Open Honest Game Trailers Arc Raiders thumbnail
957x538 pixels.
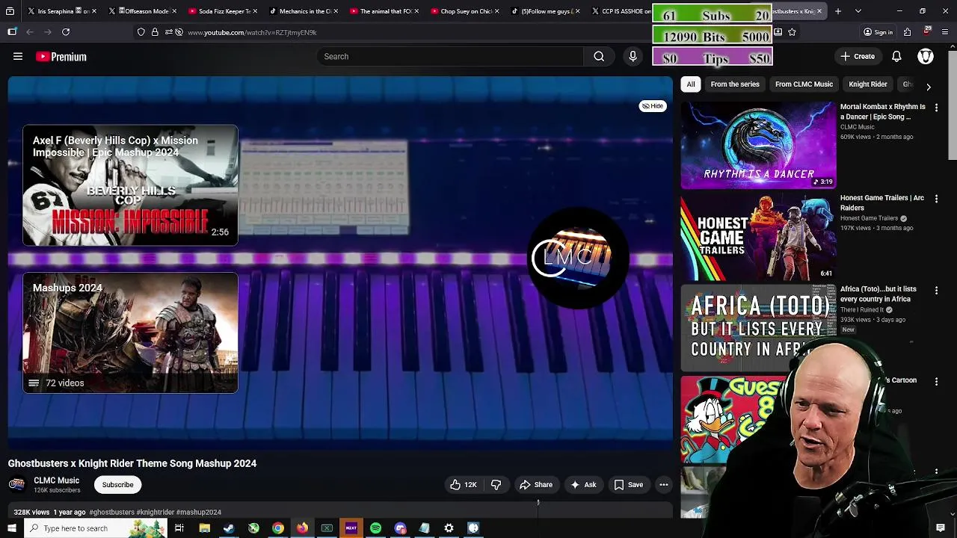click(758, 236)
